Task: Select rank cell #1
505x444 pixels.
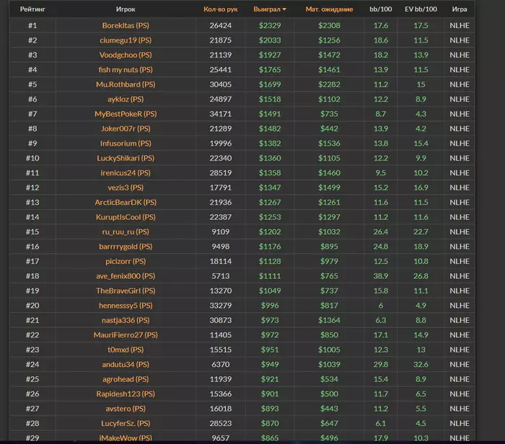Action: [x=32, y=25]
